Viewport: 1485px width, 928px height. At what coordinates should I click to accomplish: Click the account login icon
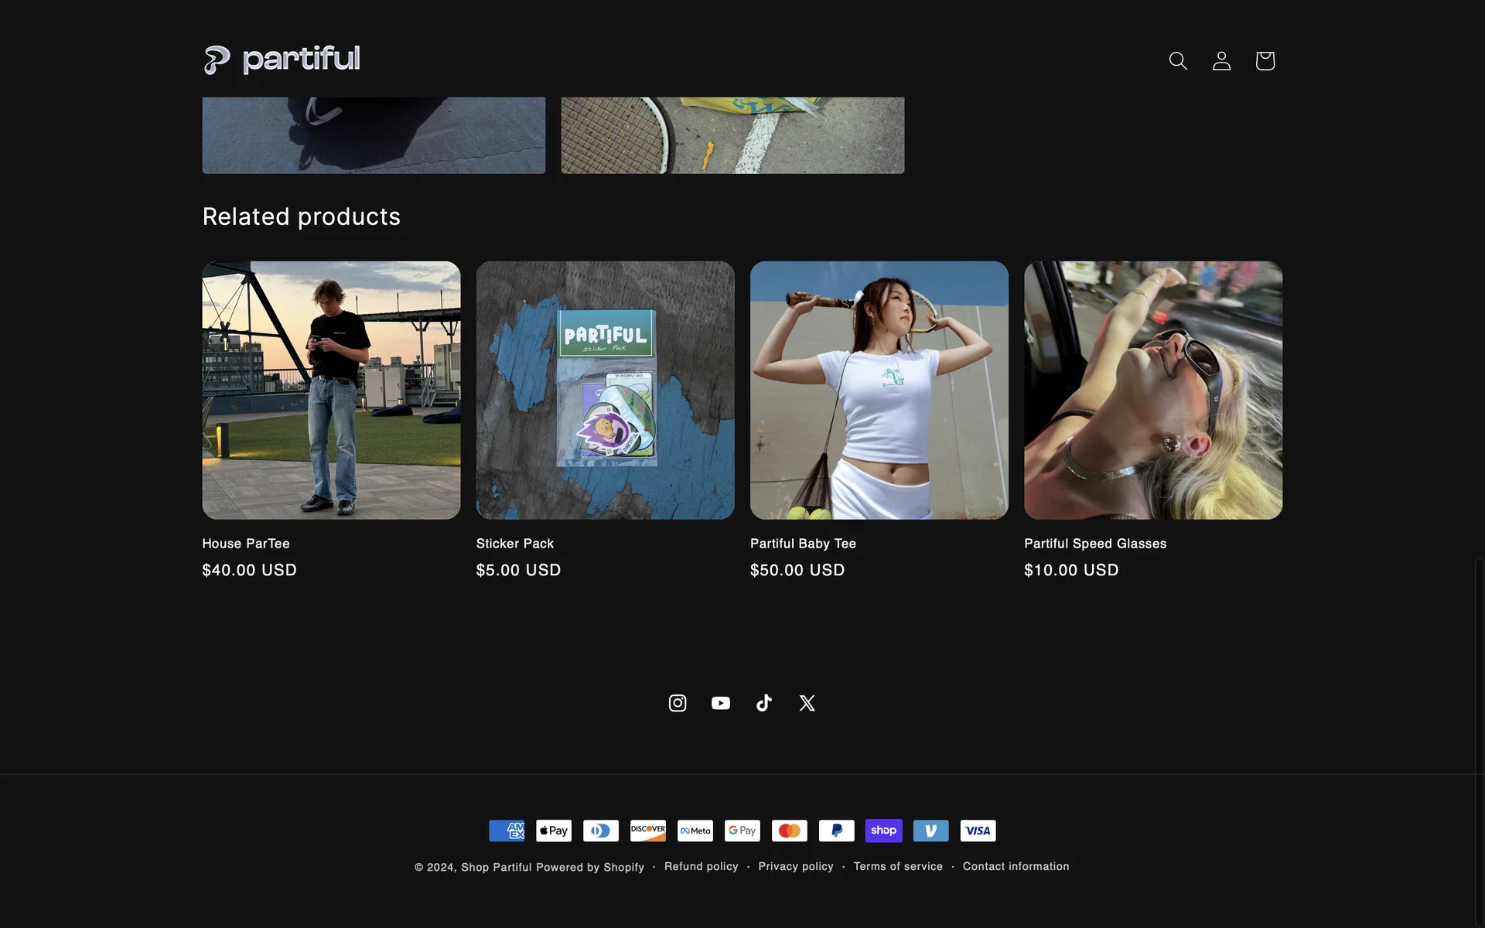pyautogui.click(x=1221, y=60)
